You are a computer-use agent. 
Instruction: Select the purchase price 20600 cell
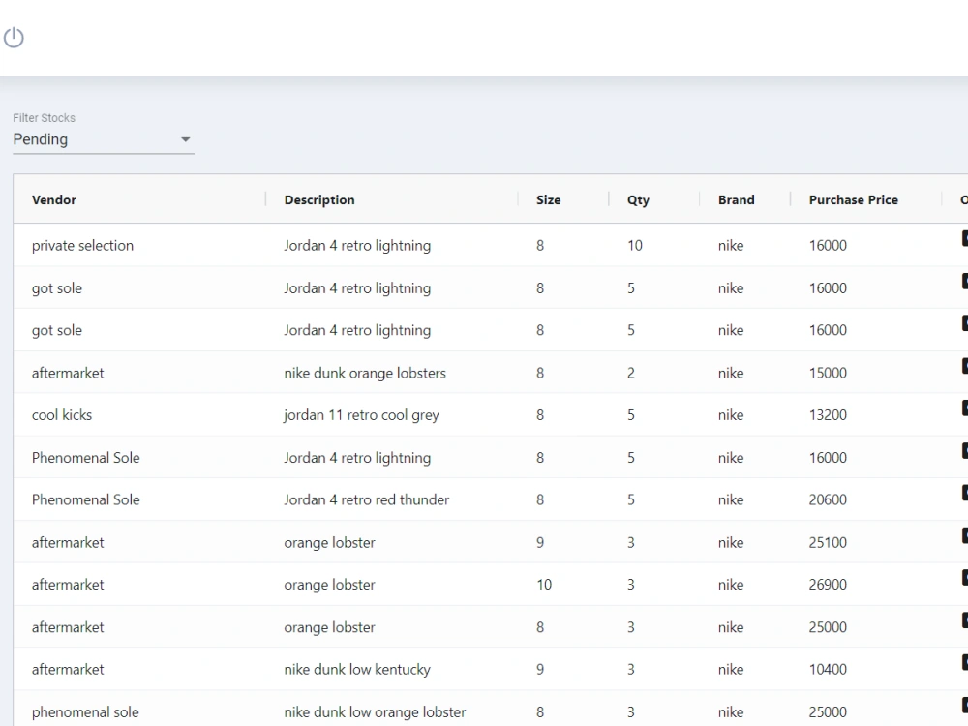pyautogui.click(x=828, y=500)
